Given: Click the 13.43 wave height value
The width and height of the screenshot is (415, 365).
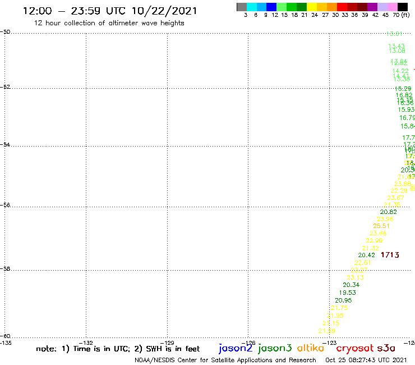Looking at the screenshot, I should tap(396, 47).
